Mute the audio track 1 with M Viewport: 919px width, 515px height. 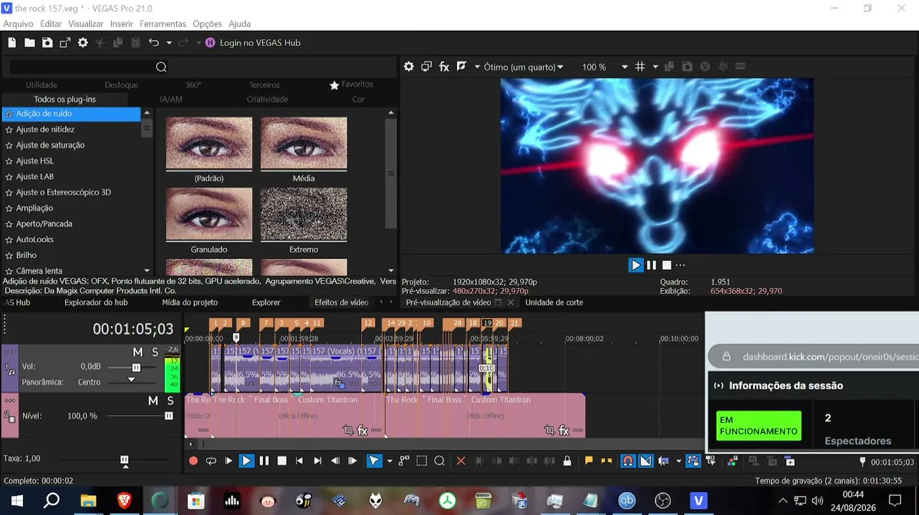138,352
